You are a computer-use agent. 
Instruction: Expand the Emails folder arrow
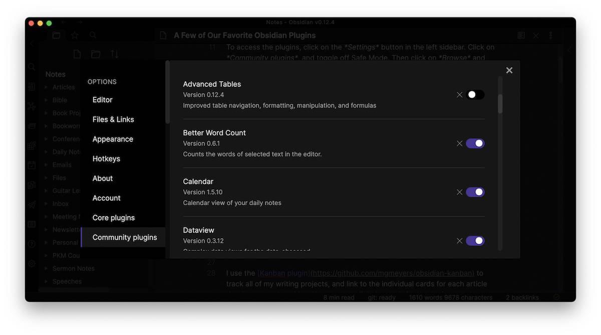pyautogui.click(x=47, y=165)
